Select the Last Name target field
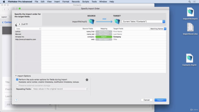The height and width of the screenshot is (112, 199). 118,34
